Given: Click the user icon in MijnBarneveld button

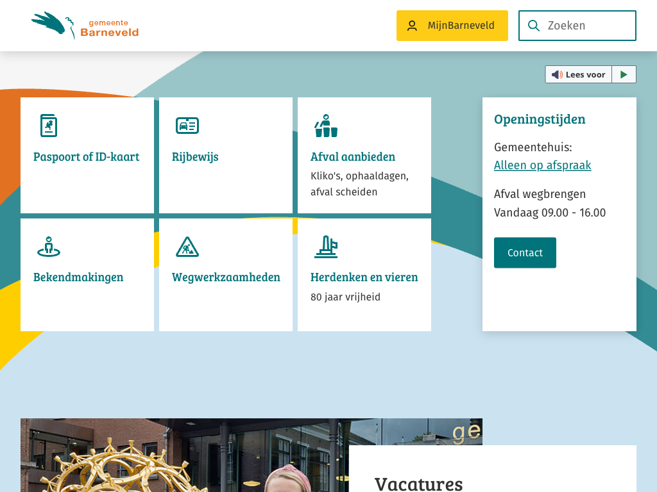Looking at the screenshot, I should (x=412, y=26).
